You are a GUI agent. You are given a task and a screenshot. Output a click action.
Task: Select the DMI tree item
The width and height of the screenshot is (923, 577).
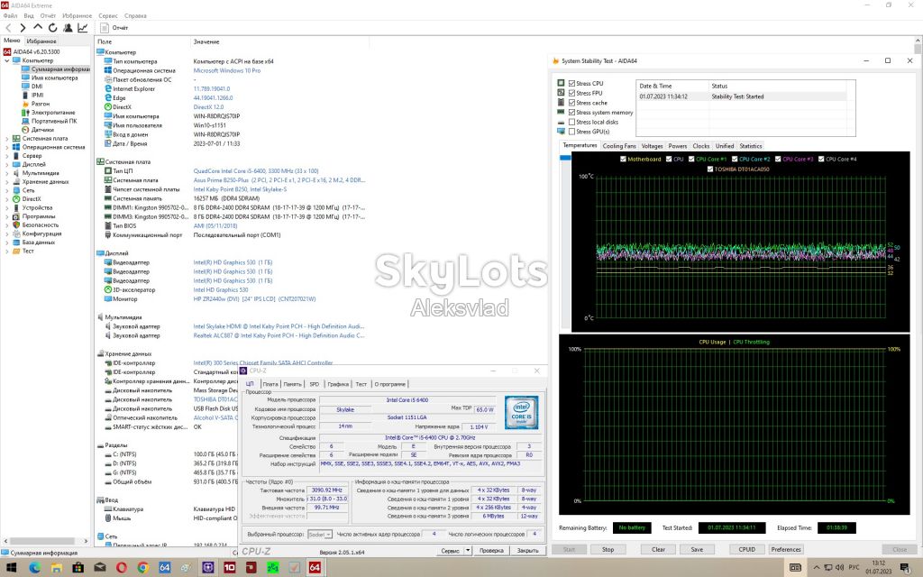[x=37, y=86]
